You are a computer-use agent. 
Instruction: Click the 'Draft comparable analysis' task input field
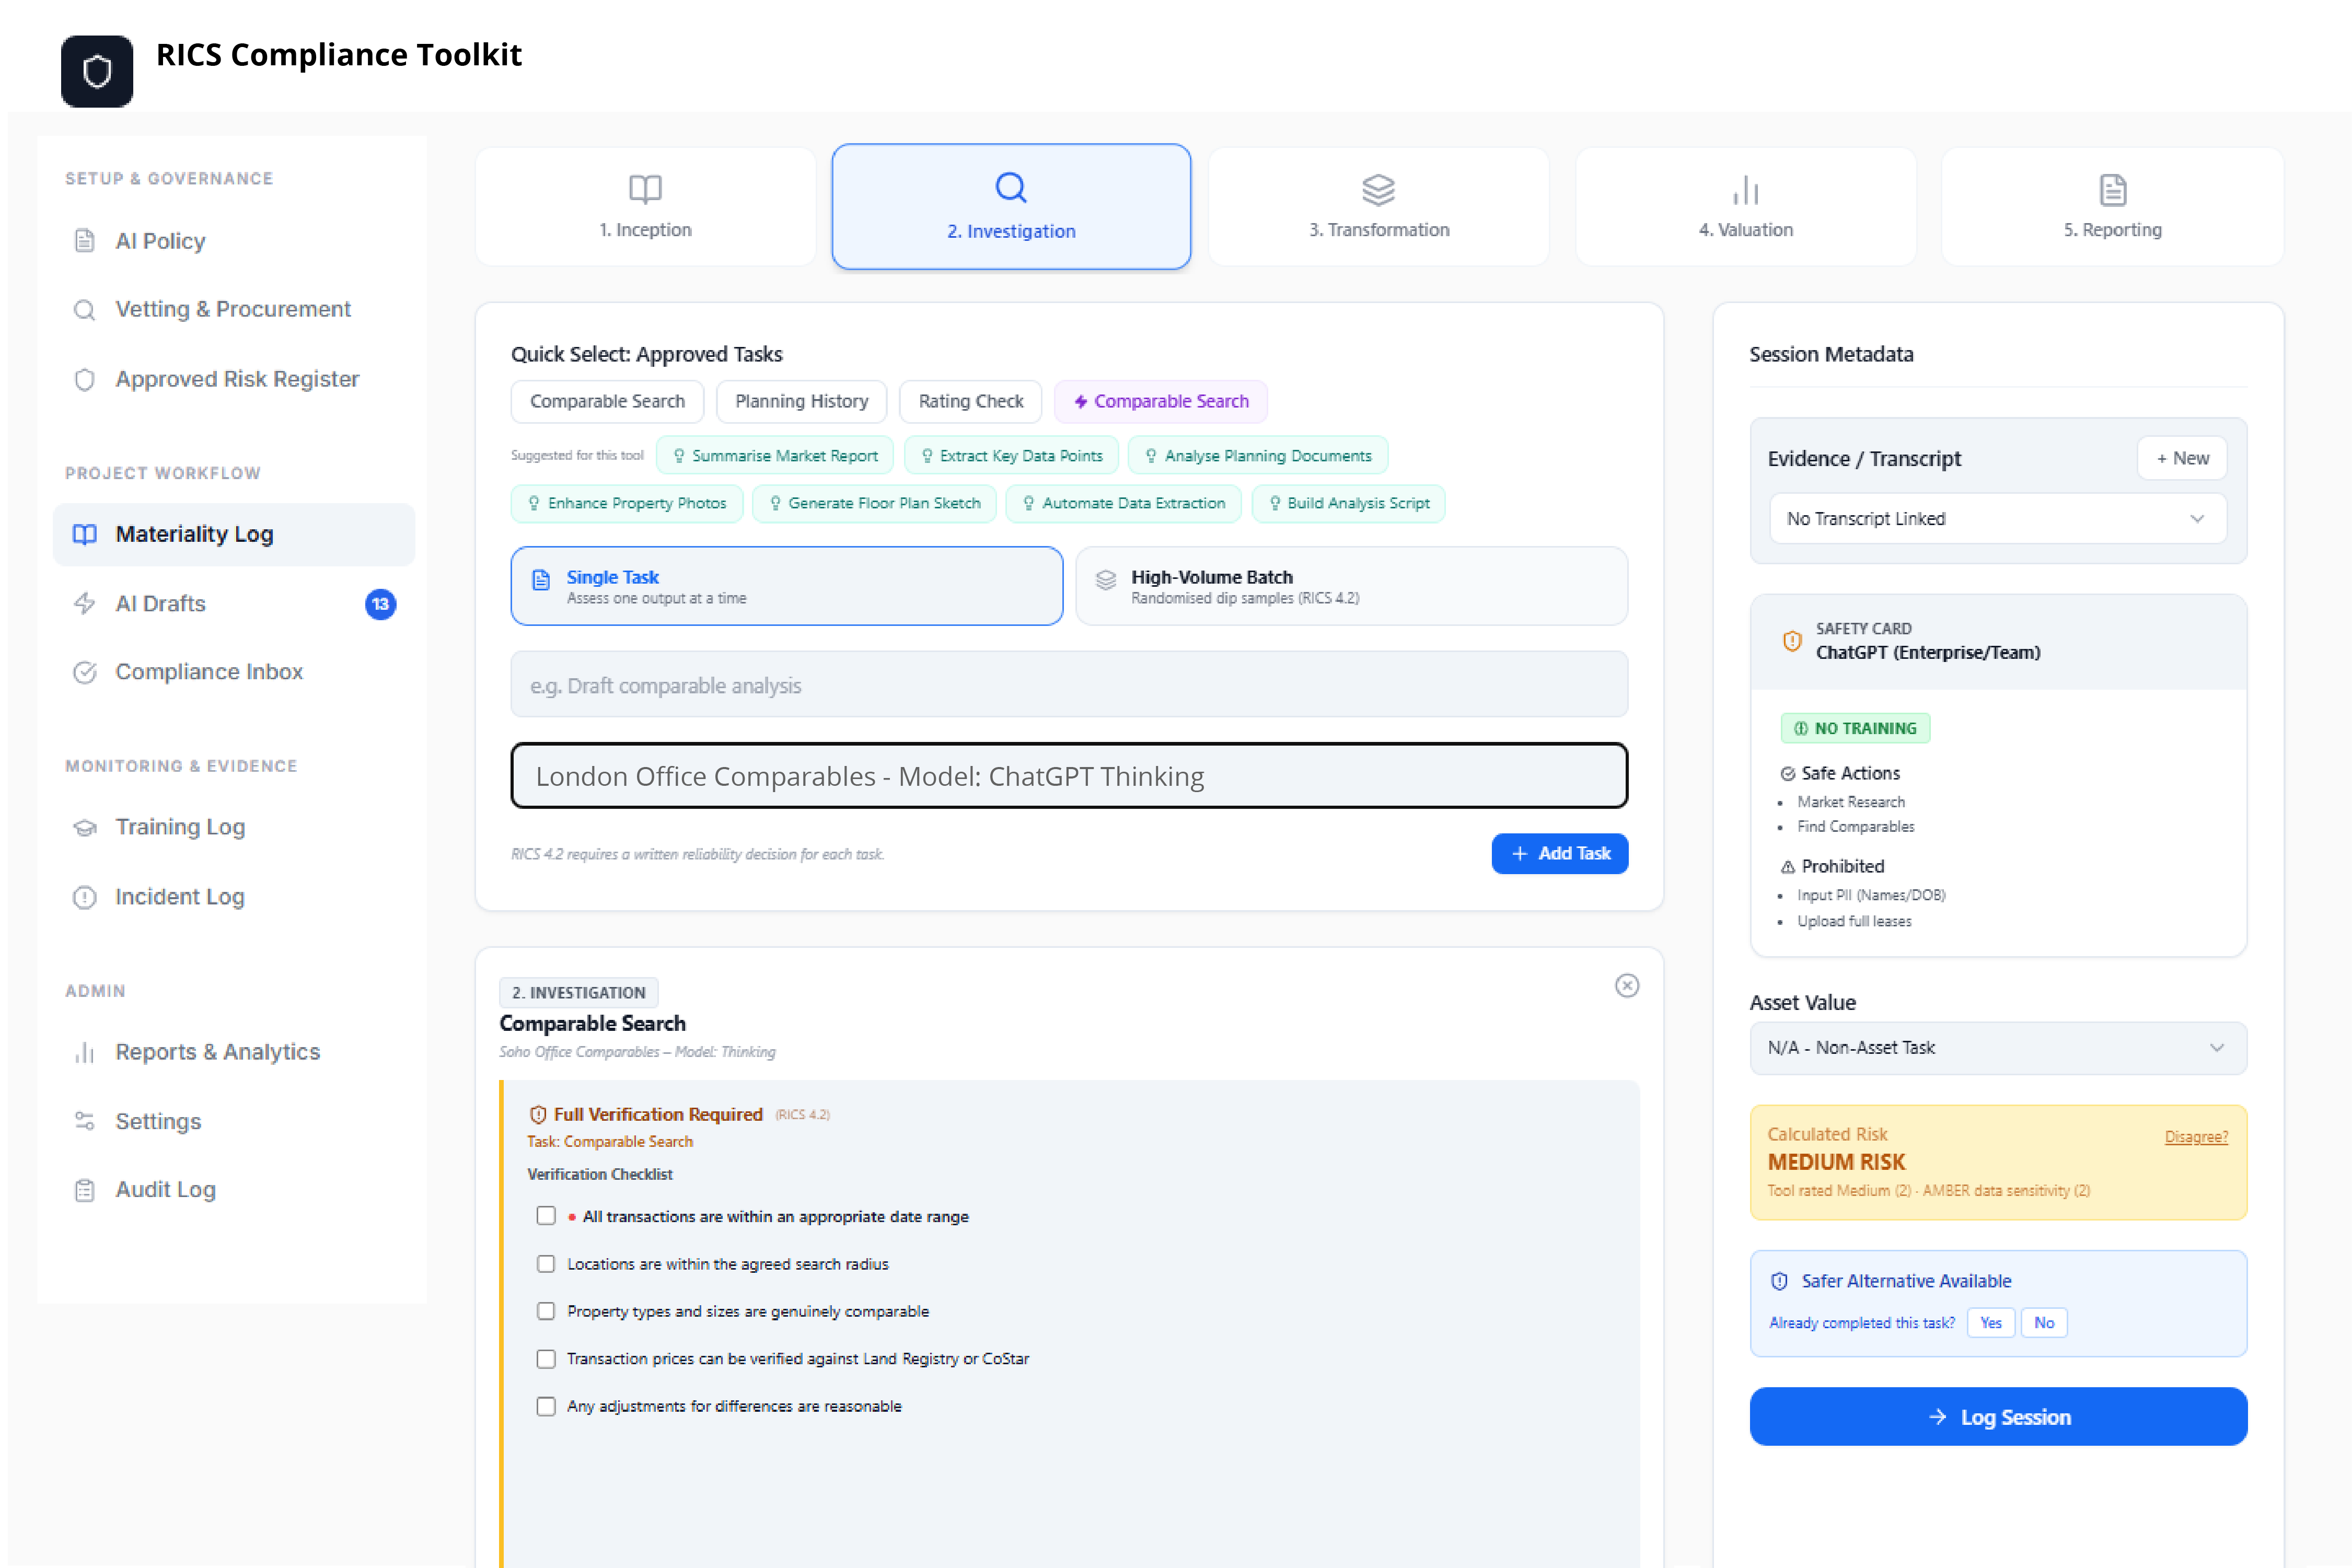(x=1069, y=685)
